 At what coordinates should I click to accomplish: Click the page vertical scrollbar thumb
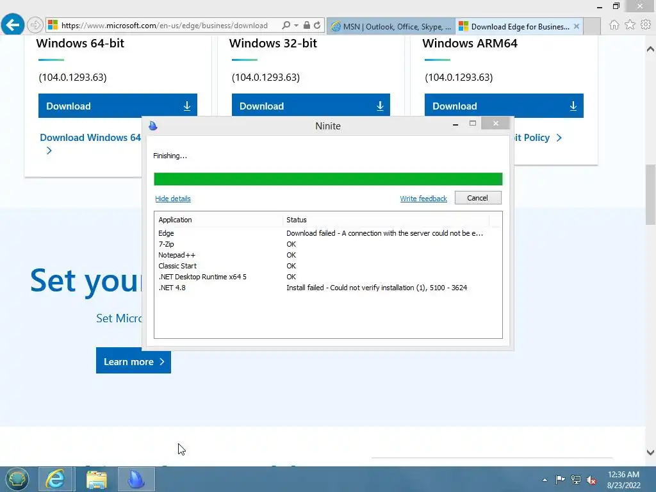[650, 195]
